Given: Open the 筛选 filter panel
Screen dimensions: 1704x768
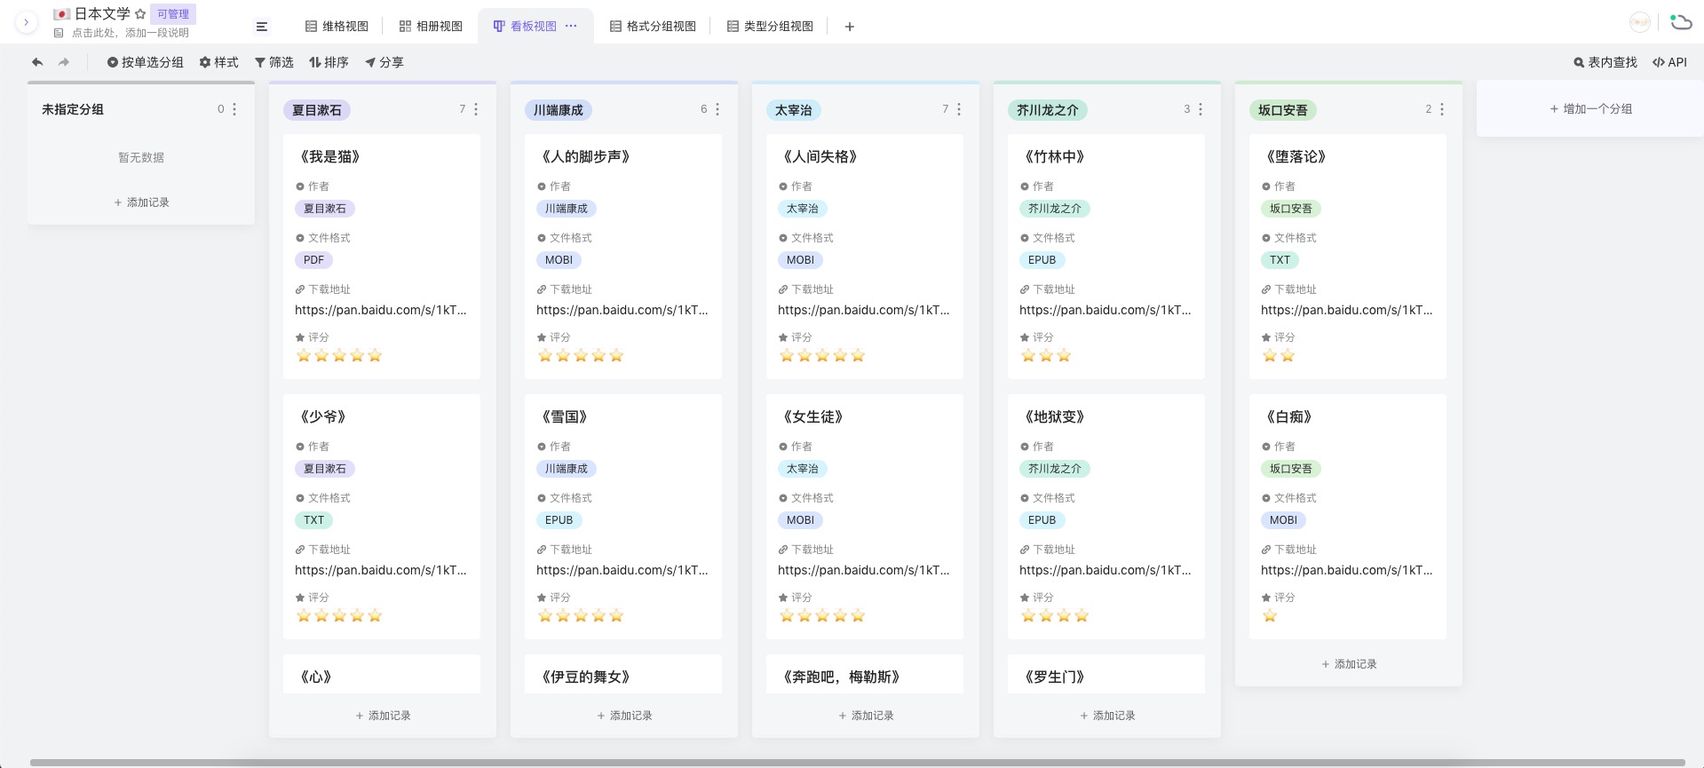Looking at the screenshot, I should [x=273, y=62].
